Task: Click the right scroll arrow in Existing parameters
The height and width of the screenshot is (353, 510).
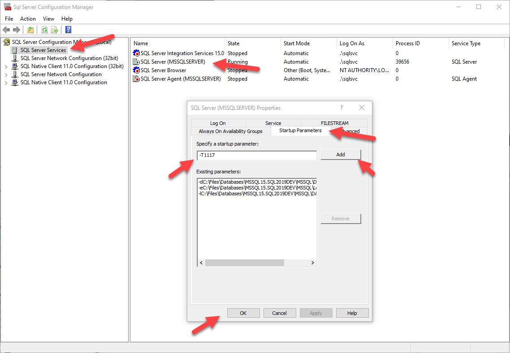Action: pyautogui.click(x=312, y=263)
